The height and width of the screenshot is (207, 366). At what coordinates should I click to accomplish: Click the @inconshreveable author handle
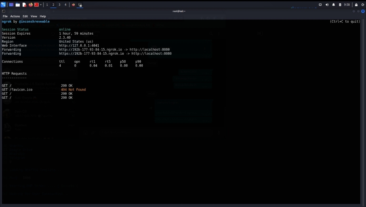34,21
